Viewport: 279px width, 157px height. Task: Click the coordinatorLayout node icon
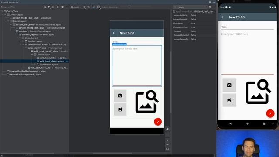(26, 44)
